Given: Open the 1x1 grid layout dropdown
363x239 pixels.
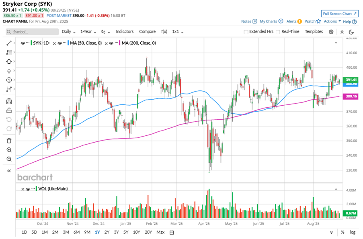Looking at the screenshot, I should coord(178,32).
